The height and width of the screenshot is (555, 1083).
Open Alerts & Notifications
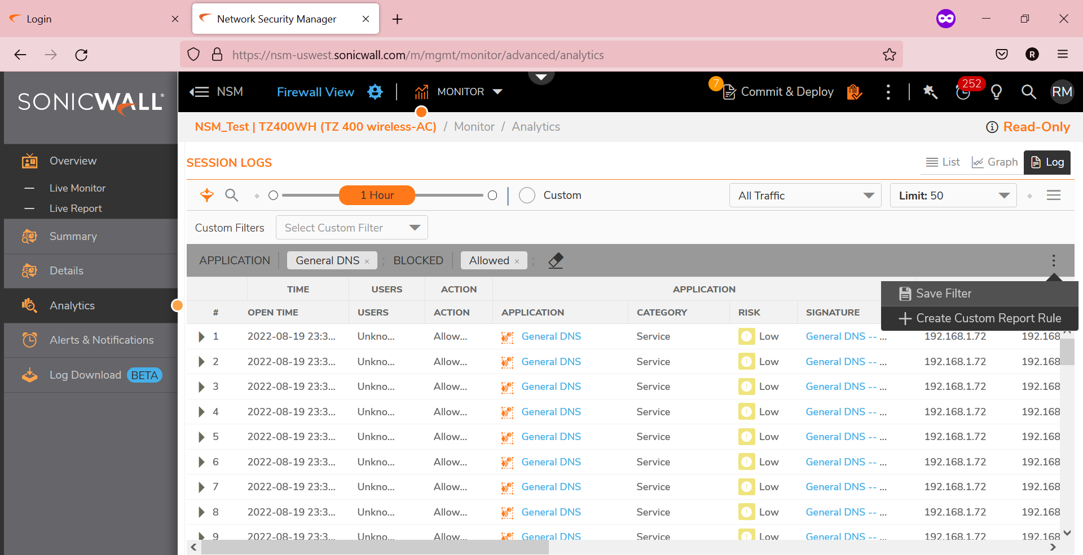[x=91, y=340]
